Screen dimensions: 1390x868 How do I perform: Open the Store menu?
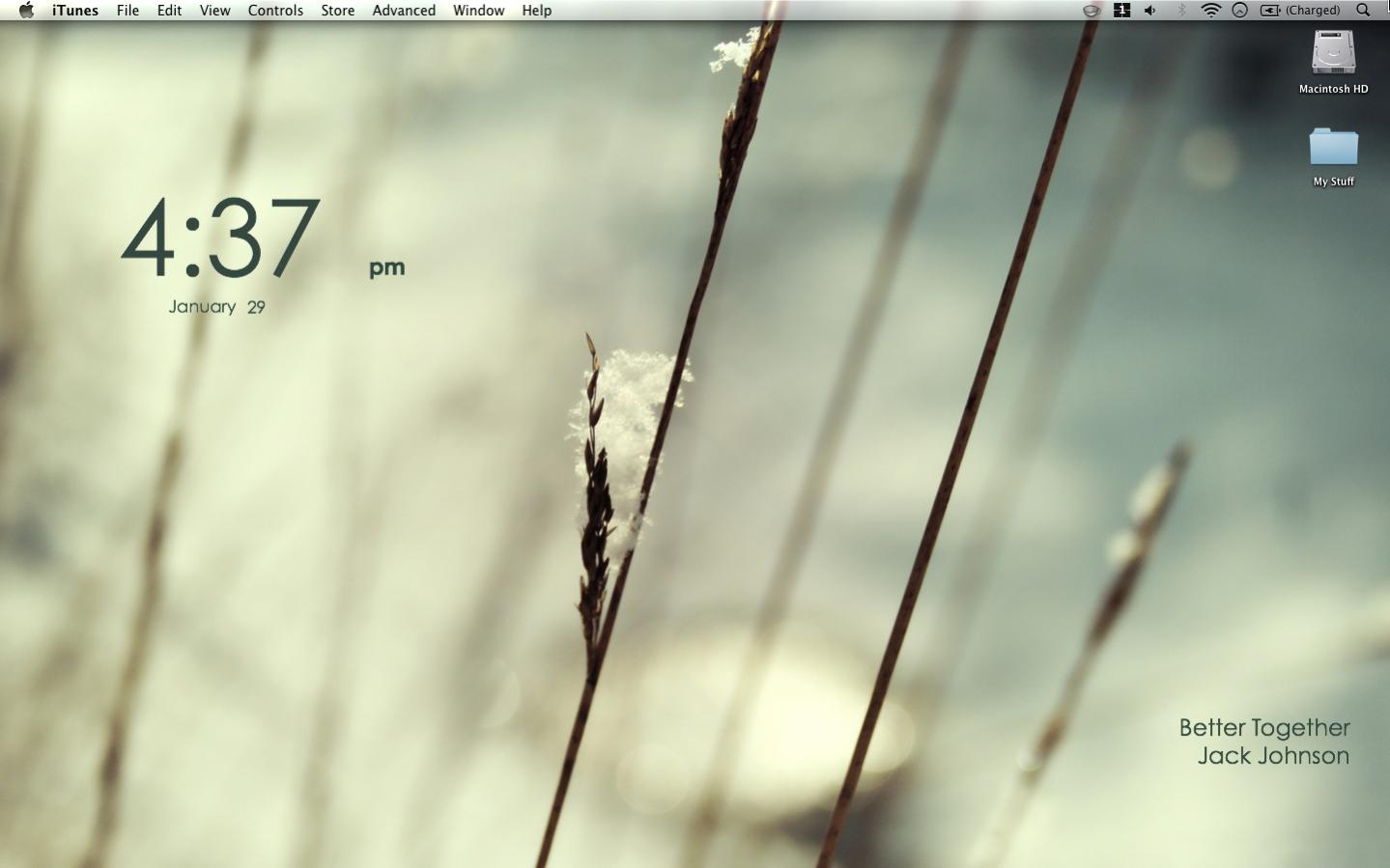coord(337,11)
